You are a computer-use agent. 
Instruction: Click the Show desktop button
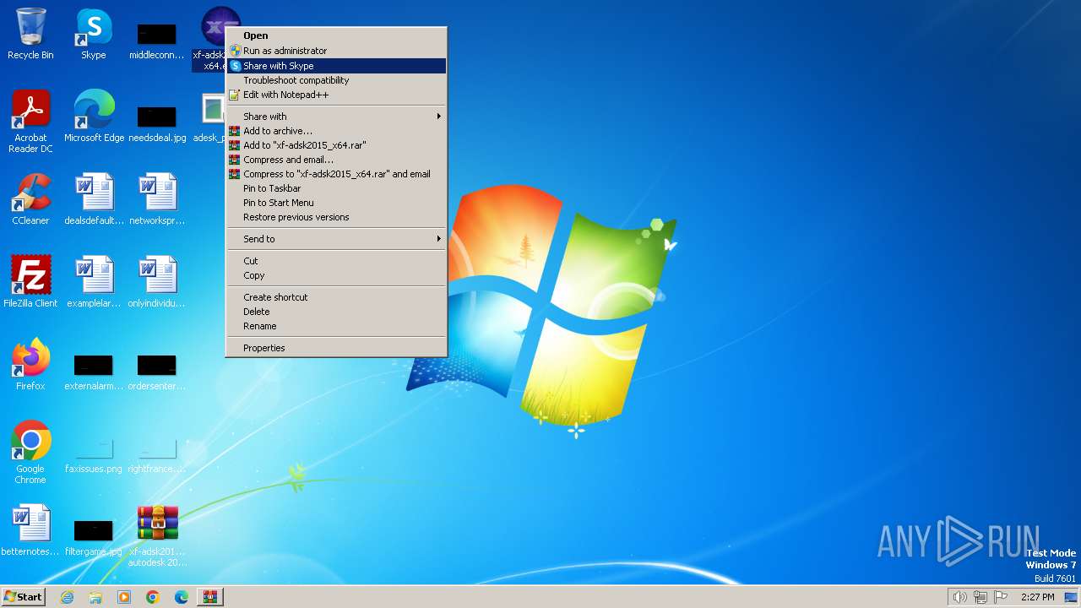pyautogui.click(x=1073, y=597)
